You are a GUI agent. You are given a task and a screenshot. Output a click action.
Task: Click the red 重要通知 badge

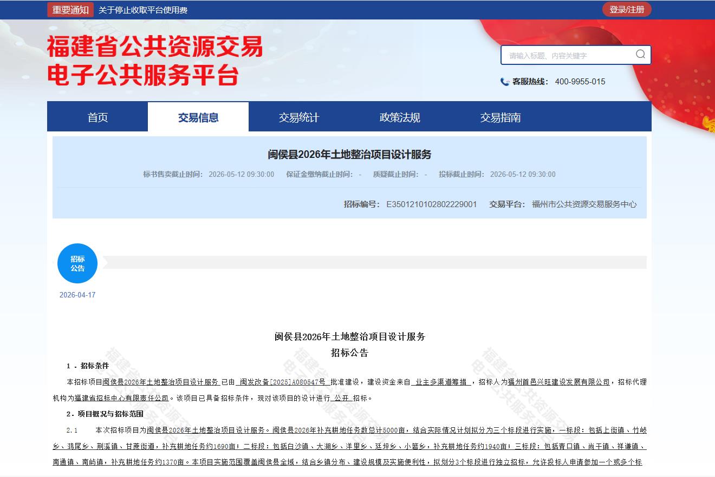pyautogui.click(x=70, y=10)
